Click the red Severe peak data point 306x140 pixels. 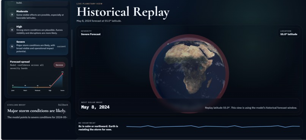pos(62,74)
